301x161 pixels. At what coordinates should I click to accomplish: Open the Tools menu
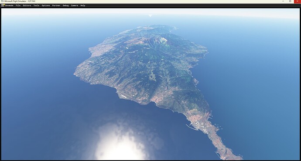tap(36, 6)
